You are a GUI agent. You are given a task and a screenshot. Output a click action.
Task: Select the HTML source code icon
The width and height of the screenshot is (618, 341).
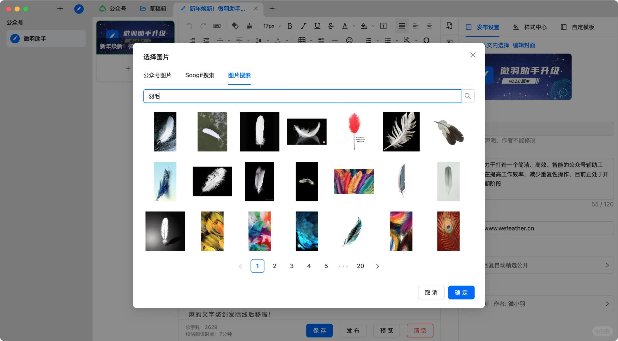[x=216, y=26]
